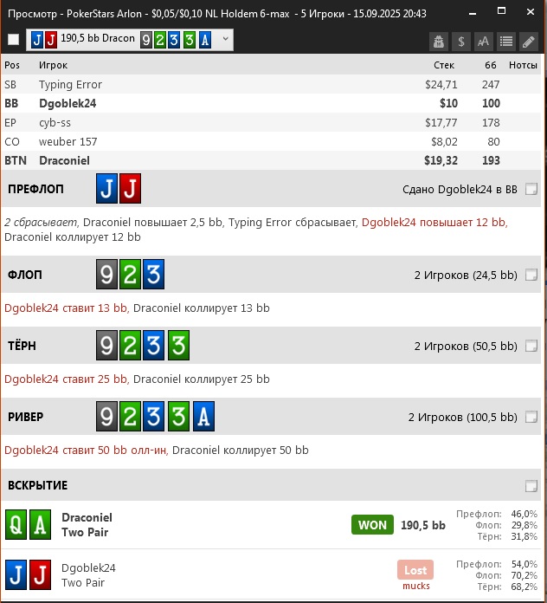
Task: Check the flop section checkbox
Action: 531,276
